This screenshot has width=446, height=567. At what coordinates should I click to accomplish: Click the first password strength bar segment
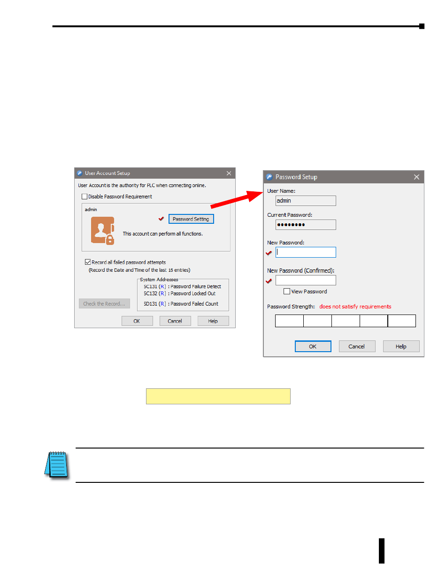tap(289, 321)
